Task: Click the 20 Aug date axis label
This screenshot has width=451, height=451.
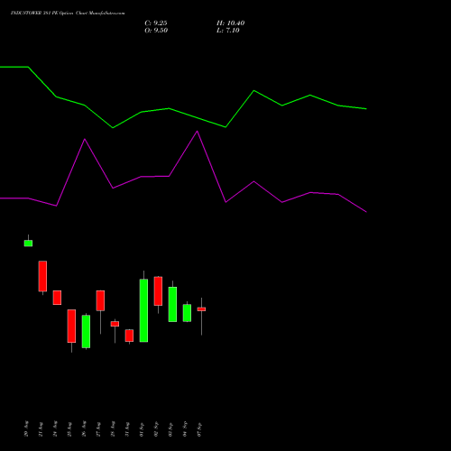Action: 26,428
